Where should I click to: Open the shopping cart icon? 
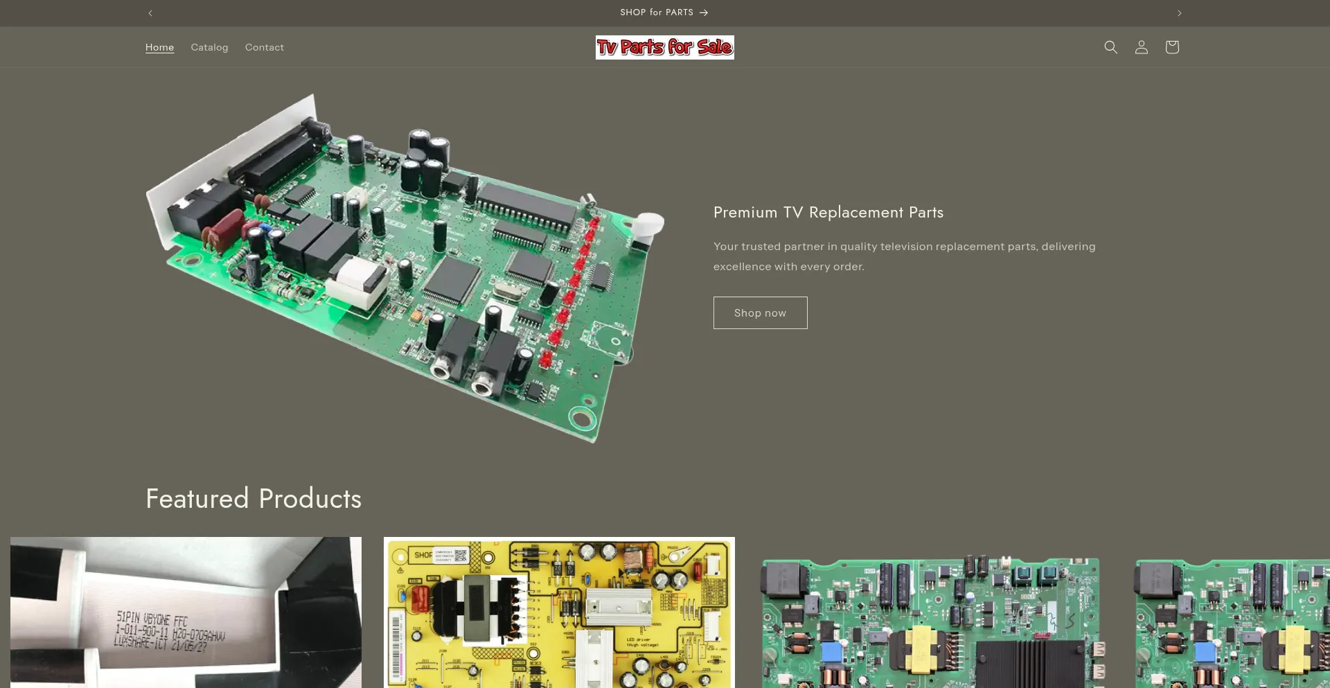coord(1171,47)
